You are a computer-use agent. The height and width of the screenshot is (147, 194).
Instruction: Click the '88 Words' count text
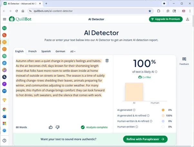21,127
